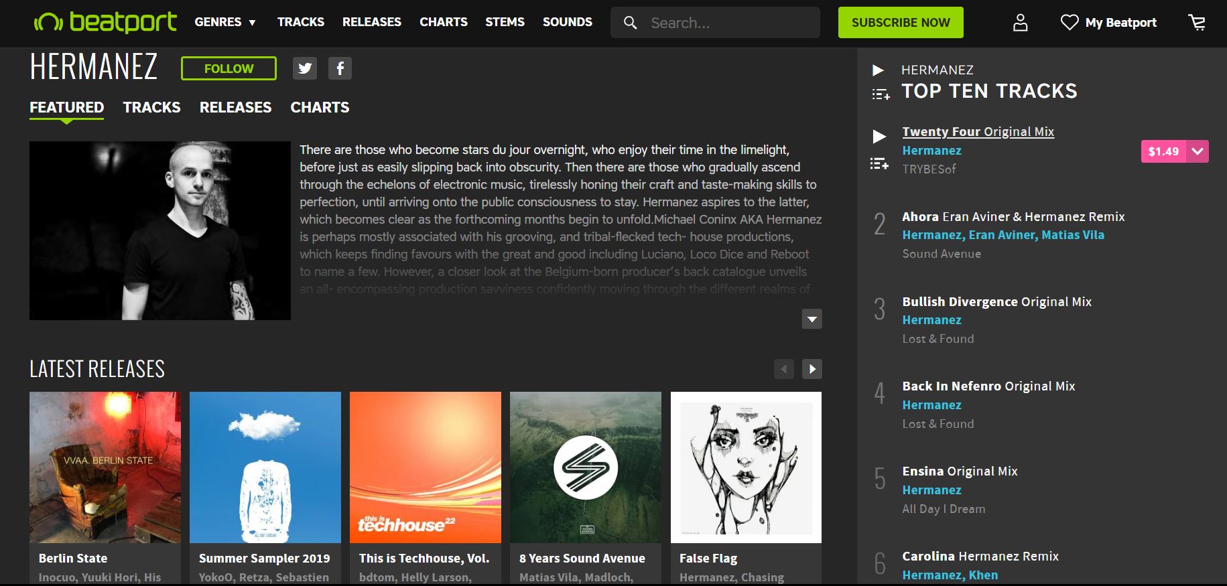Screen dimensions: 1227x586
Task: Open the shopping cart icon
Action: click(x=1197, y=23)
